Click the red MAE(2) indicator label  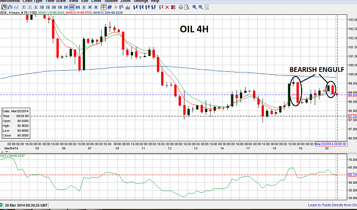point(79,13)
